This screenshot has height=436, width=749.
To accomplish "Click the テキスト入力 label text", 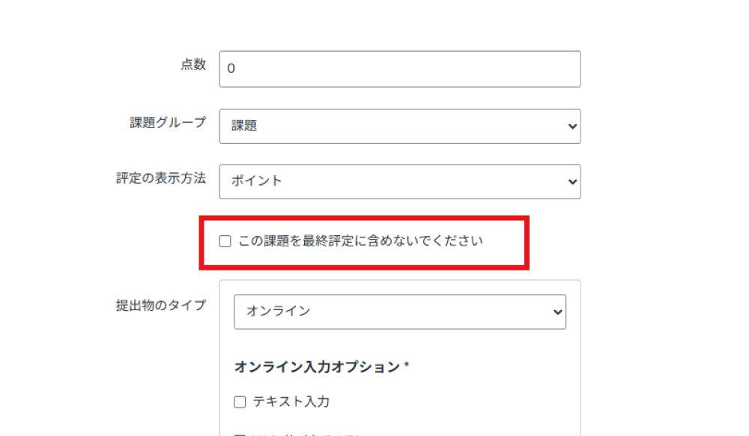I will click(x=291, y=402).
